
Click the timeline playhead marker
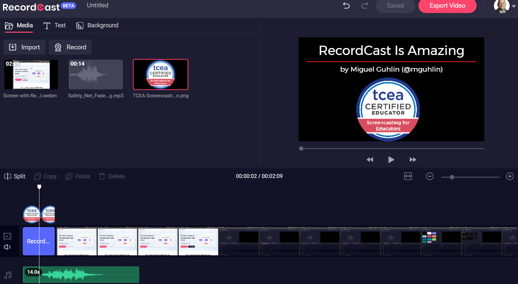click(x=39, y=187)
